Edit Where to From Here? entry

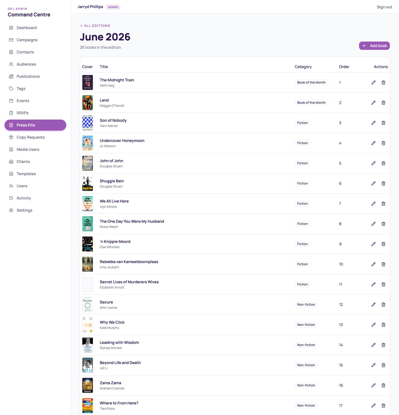point(373,406)
